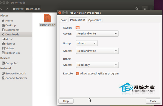Switch to the Permissions tab

coord(77,20)
